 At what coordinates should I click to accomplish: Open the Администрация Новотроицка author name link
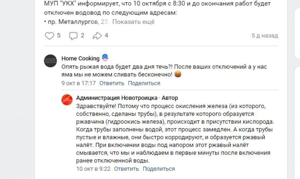pos(116,98)
